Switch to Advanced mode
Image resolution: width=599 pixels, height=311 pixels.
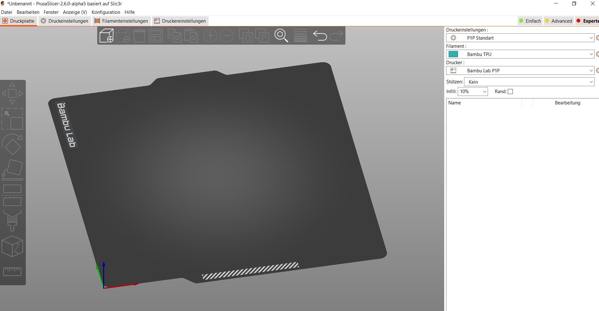pyautogui.click(x=558, y=21)
